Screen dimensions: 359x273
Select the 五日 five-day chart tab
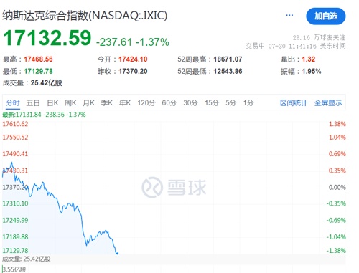33,103
